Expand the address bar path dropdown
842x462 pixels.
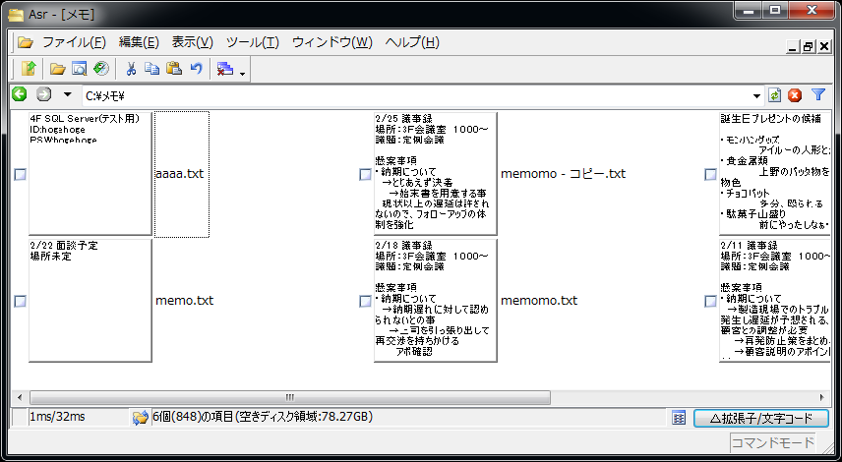coord(756,95)
